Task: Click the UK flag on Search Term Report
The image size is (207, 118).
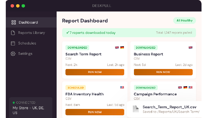Action: click(x=117, y=48)
